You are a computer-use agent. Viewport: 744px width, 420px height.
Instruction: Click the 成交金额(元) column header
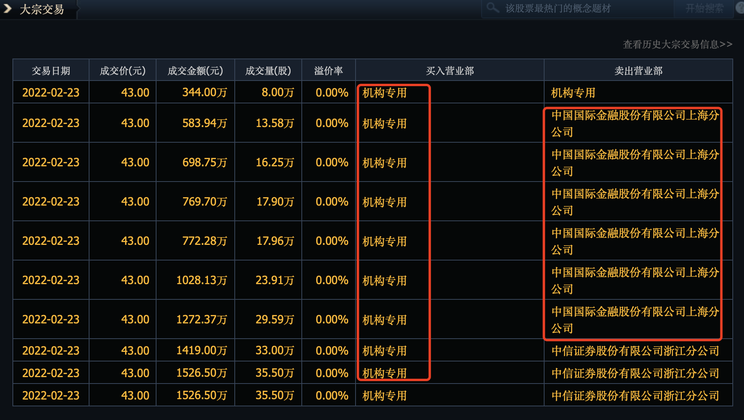[x=195, y=71]
